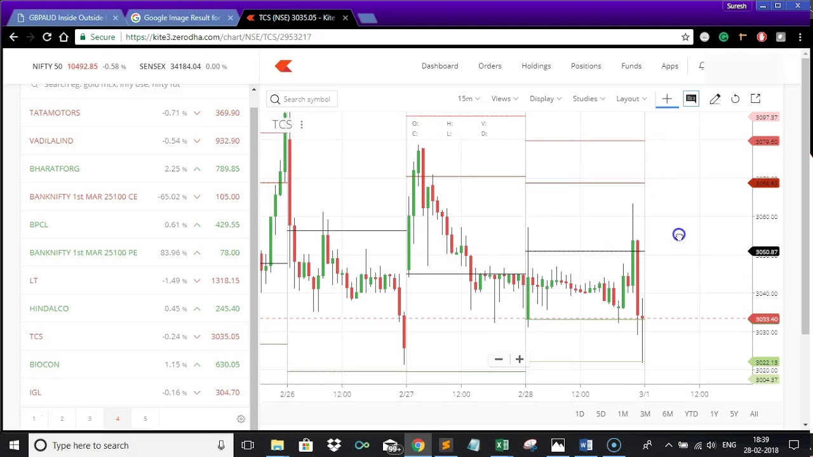Open the Orders page
The height and width of the screenshot is (457, 813).
pyautogui.click(x=490, y=66)
